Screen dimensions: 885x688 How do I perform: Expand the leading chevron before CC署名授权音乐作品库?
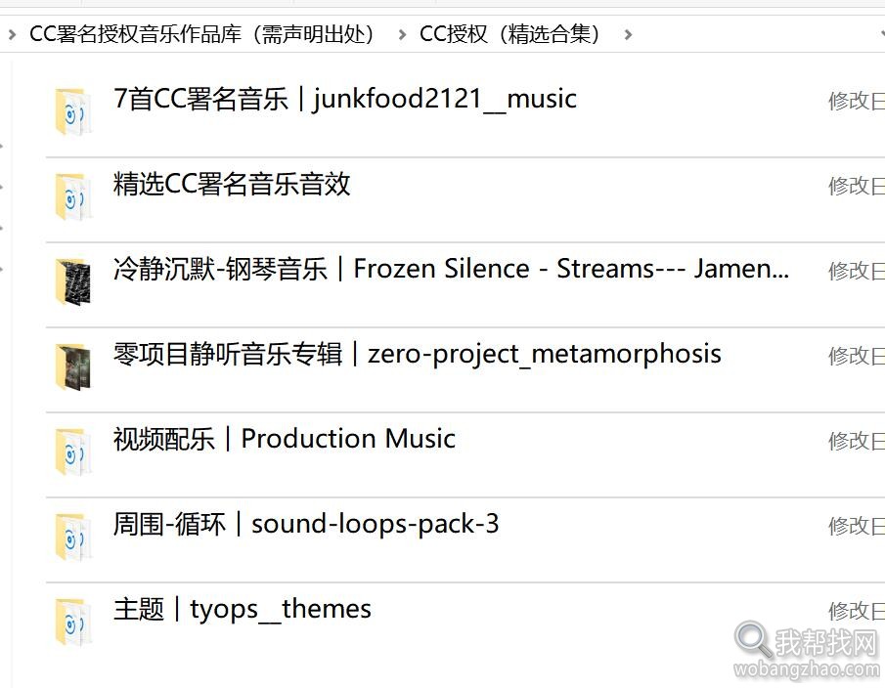pos(12,35)
